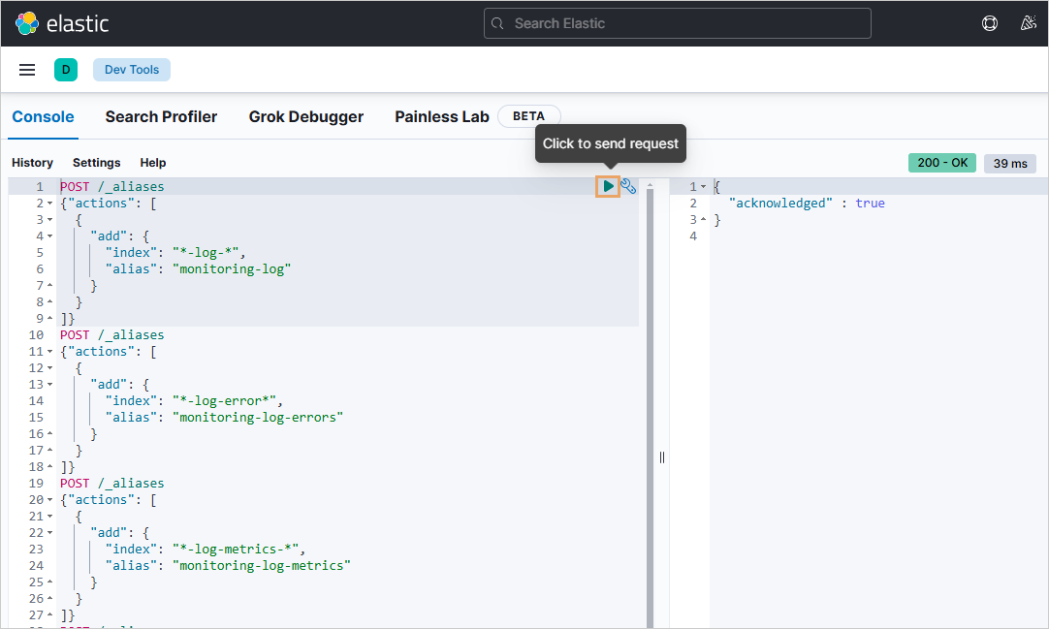Collapse the fold arrow on editor line 4
The width and height of the screenshot is (1049, 629).
50,236
